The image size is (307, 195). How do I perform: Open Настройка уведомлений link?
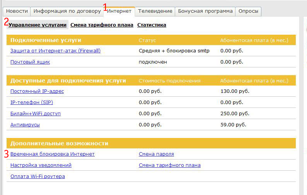(41, 165)
